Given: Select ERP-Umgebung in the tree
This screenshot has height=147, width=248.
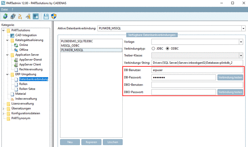Looking at the screenshot, I should (x=25, y=74).
